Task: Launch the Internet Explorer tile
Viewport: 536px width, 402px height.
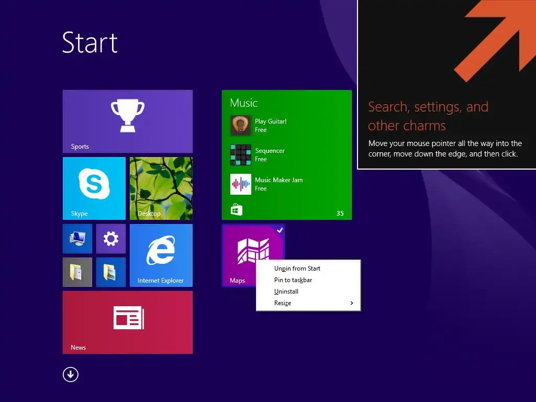Action: click(x=161, y=255)
